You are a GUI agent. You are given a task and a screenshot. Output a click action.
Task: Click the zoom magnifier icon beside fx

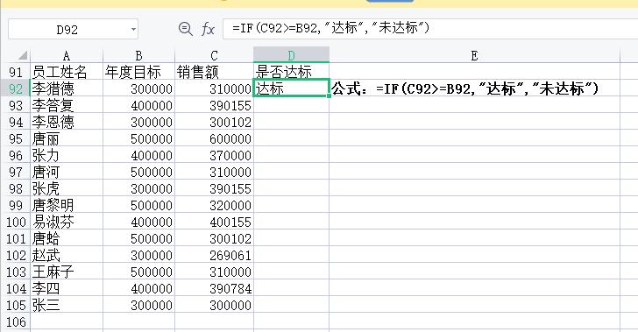click(186, 29)
